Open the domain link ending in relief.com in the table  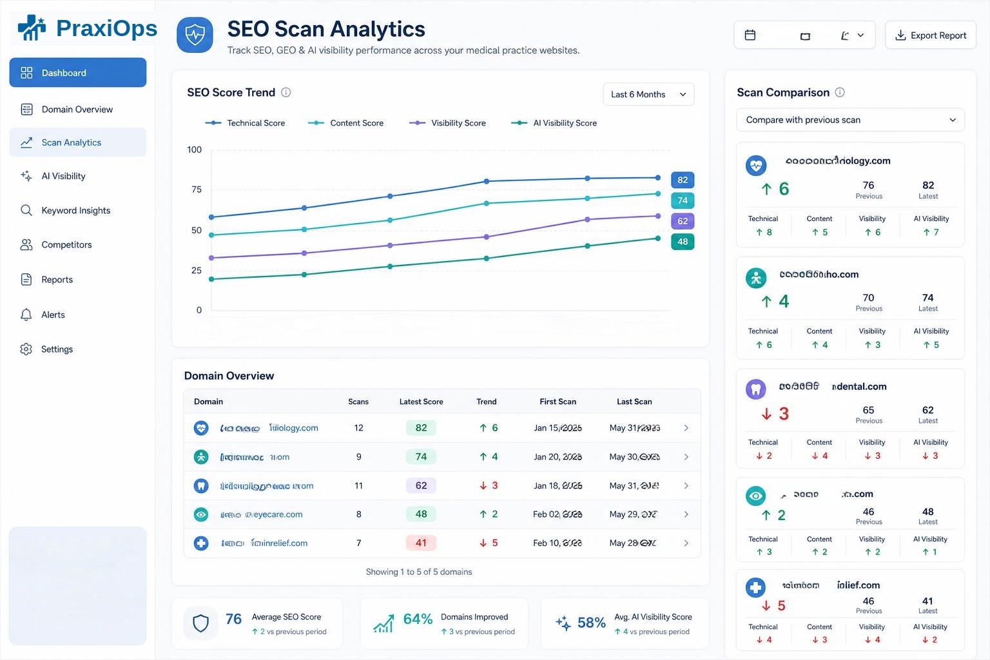pos(264,543)
